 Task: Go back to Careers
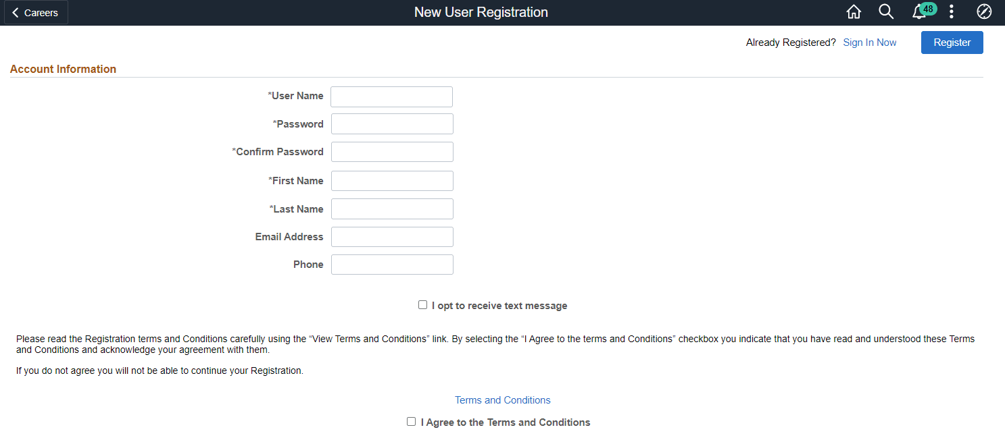tap(36, 12)
